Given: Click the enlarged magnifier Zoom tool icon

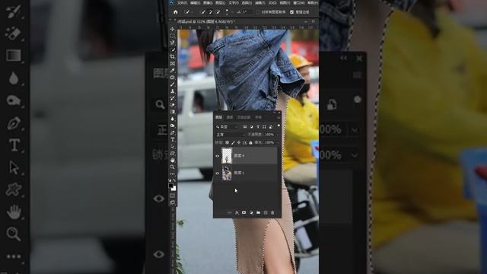Looking at the screenshot, I should (x=14, y=234).
